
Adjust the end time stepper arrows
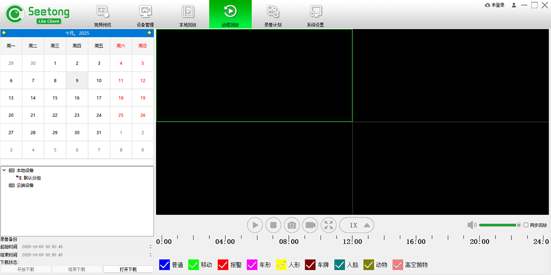click(x=151, y=255)
